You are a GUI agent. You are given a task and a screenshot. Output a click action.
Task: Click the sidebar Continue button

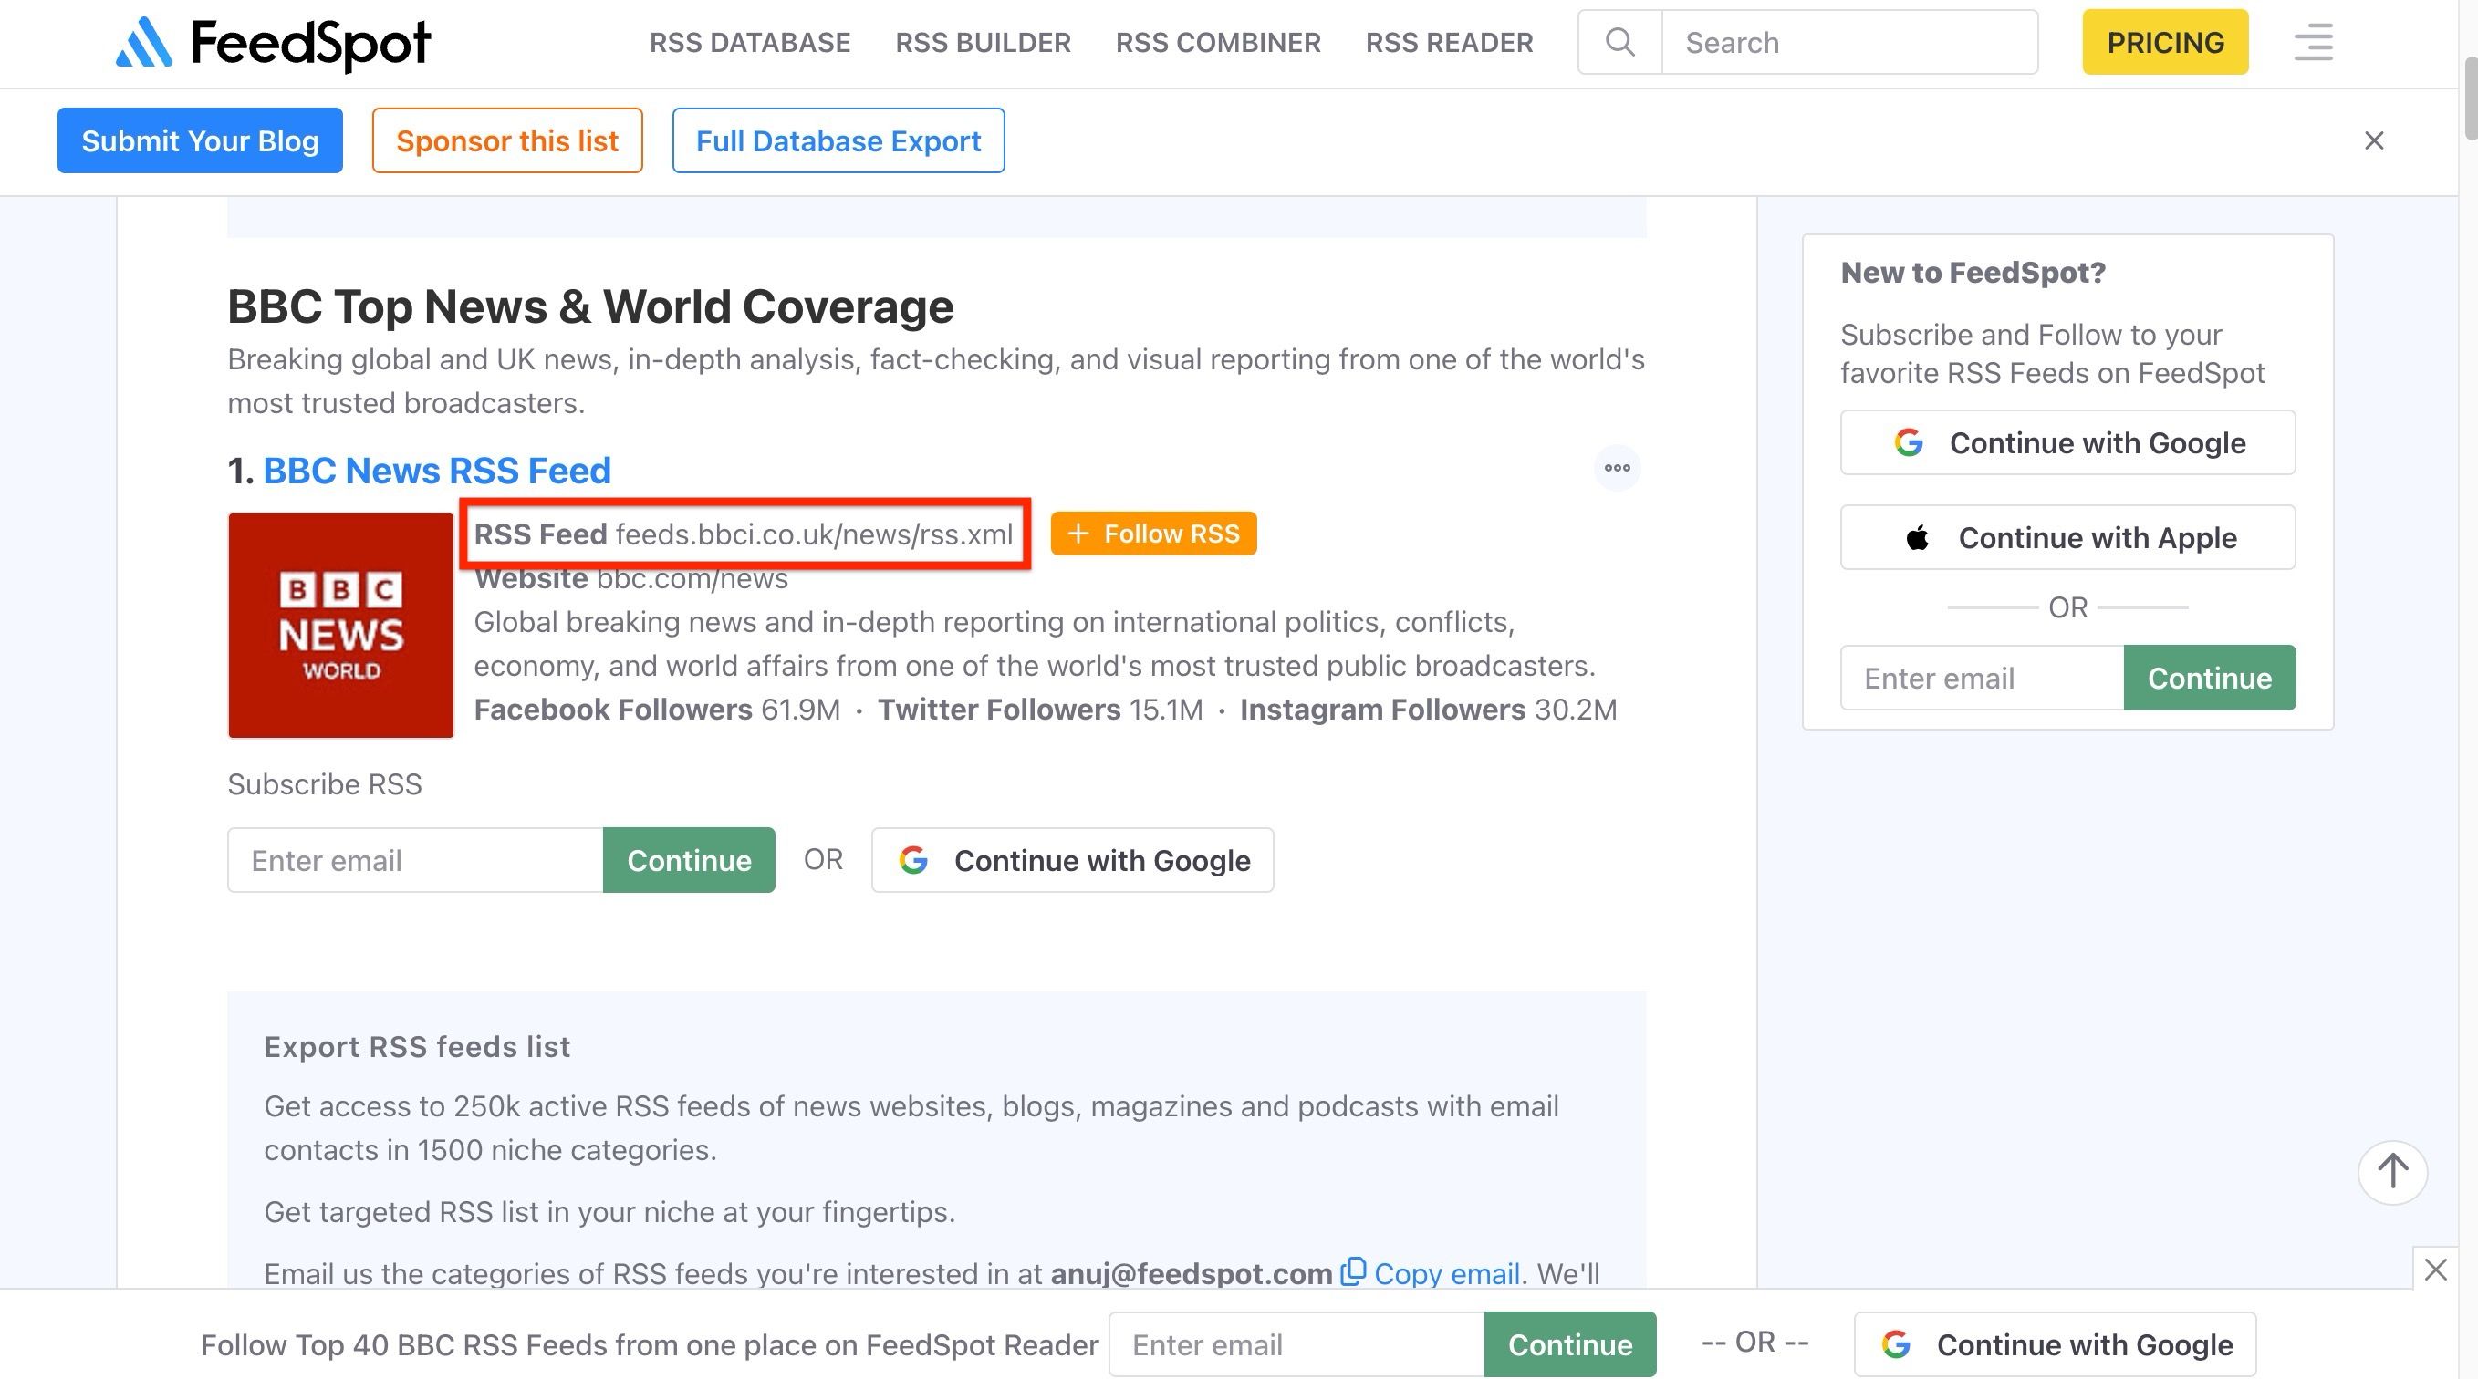coord(2210,678)
